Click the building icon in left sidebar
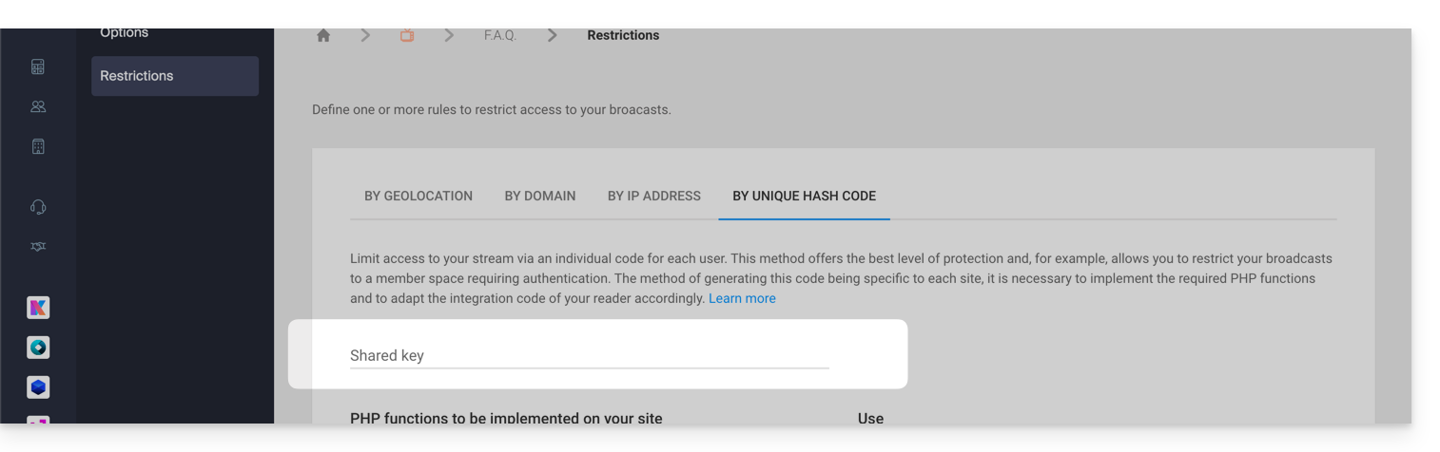The height and width of the screenshot is (452, 1440). (x=38, y=147)
